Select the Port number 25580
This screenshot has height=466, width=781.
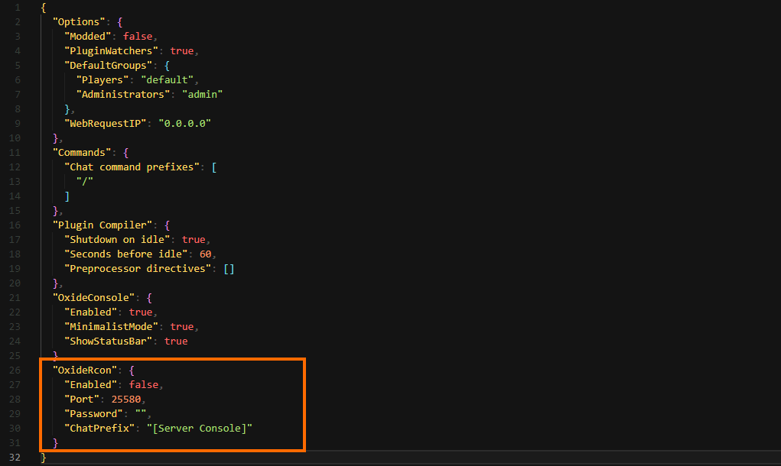point(126,400)
